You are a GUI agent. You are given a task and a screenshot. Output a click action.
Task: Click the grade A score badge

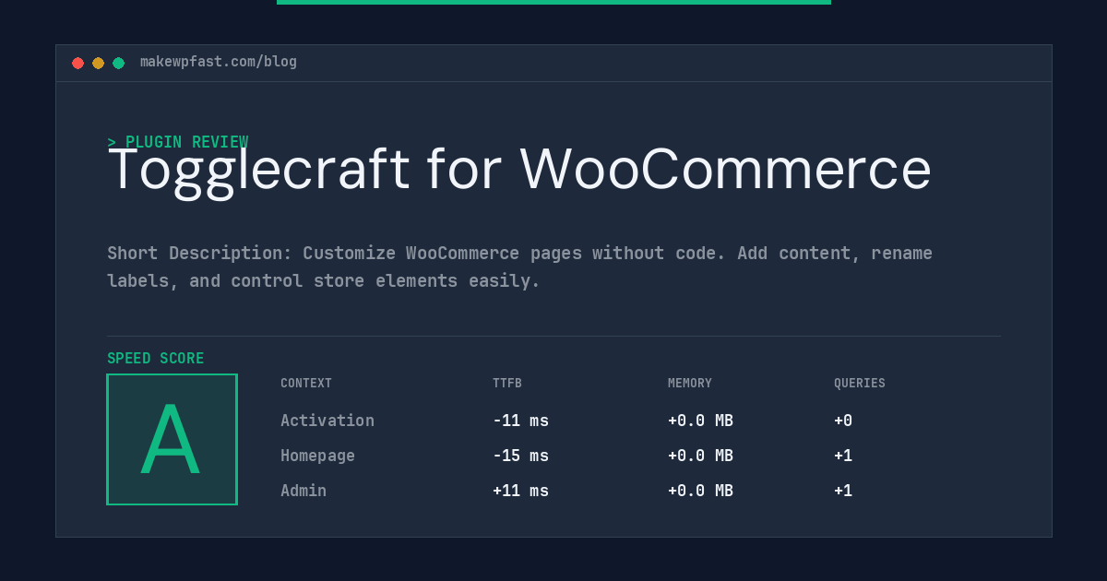[x=172, y=439]
